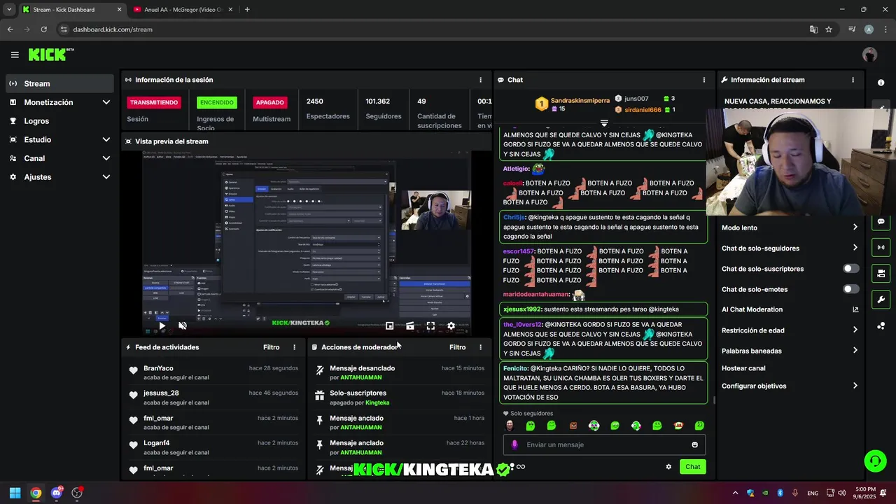Toggle Chat de solo-emotes switch
Screen dimensions: 896x504
pos(850,289)
